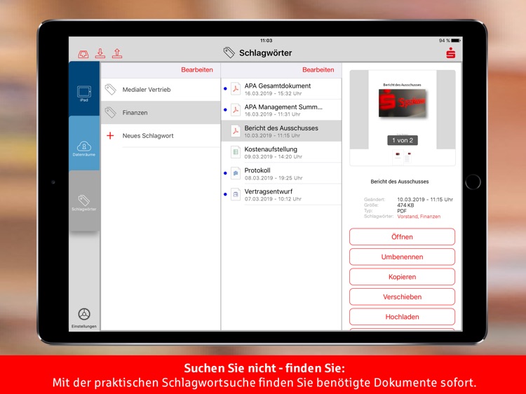Switch to the Datenräume sidebar tab
Screen dimensions: 526x394
click(84, 144)
